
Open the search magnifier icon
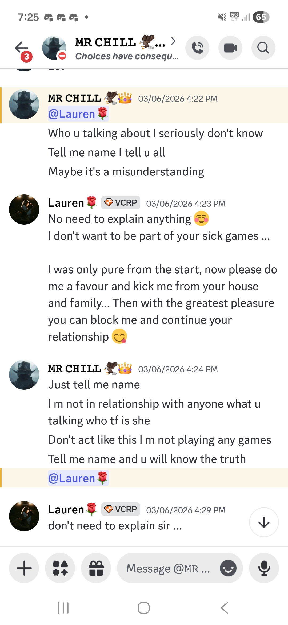[x=263, y=48]
